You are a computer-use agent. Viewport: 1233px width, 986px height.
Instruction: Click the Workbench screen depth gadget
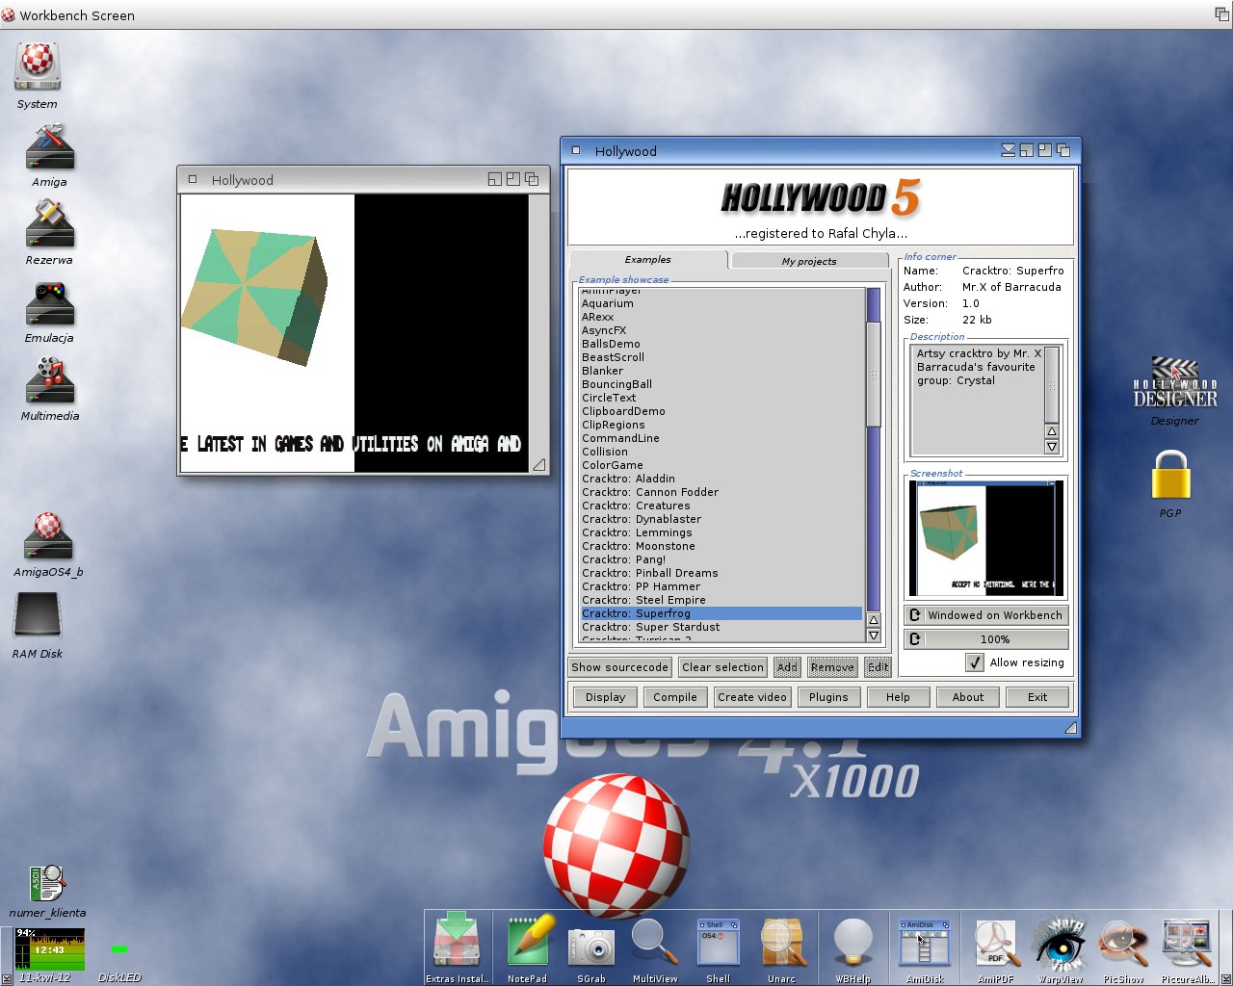tap(1221, 14)
